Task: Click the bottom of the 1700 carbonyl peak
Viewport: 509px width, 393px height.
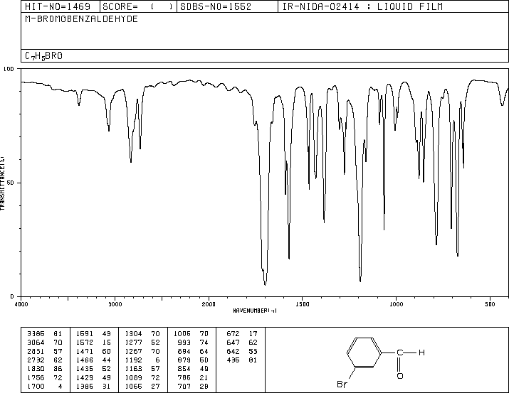Action: click(x=266, y=284)
